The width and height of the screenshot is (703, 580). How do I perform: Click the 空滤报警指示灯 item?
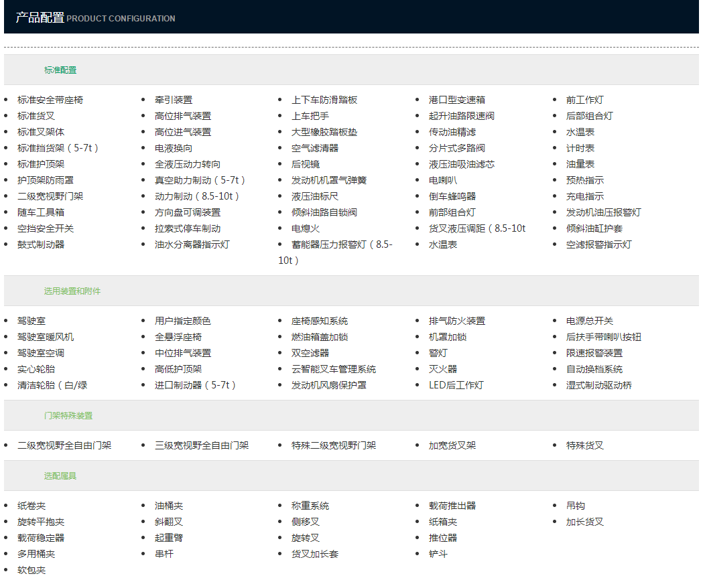[x=598, y=244]
